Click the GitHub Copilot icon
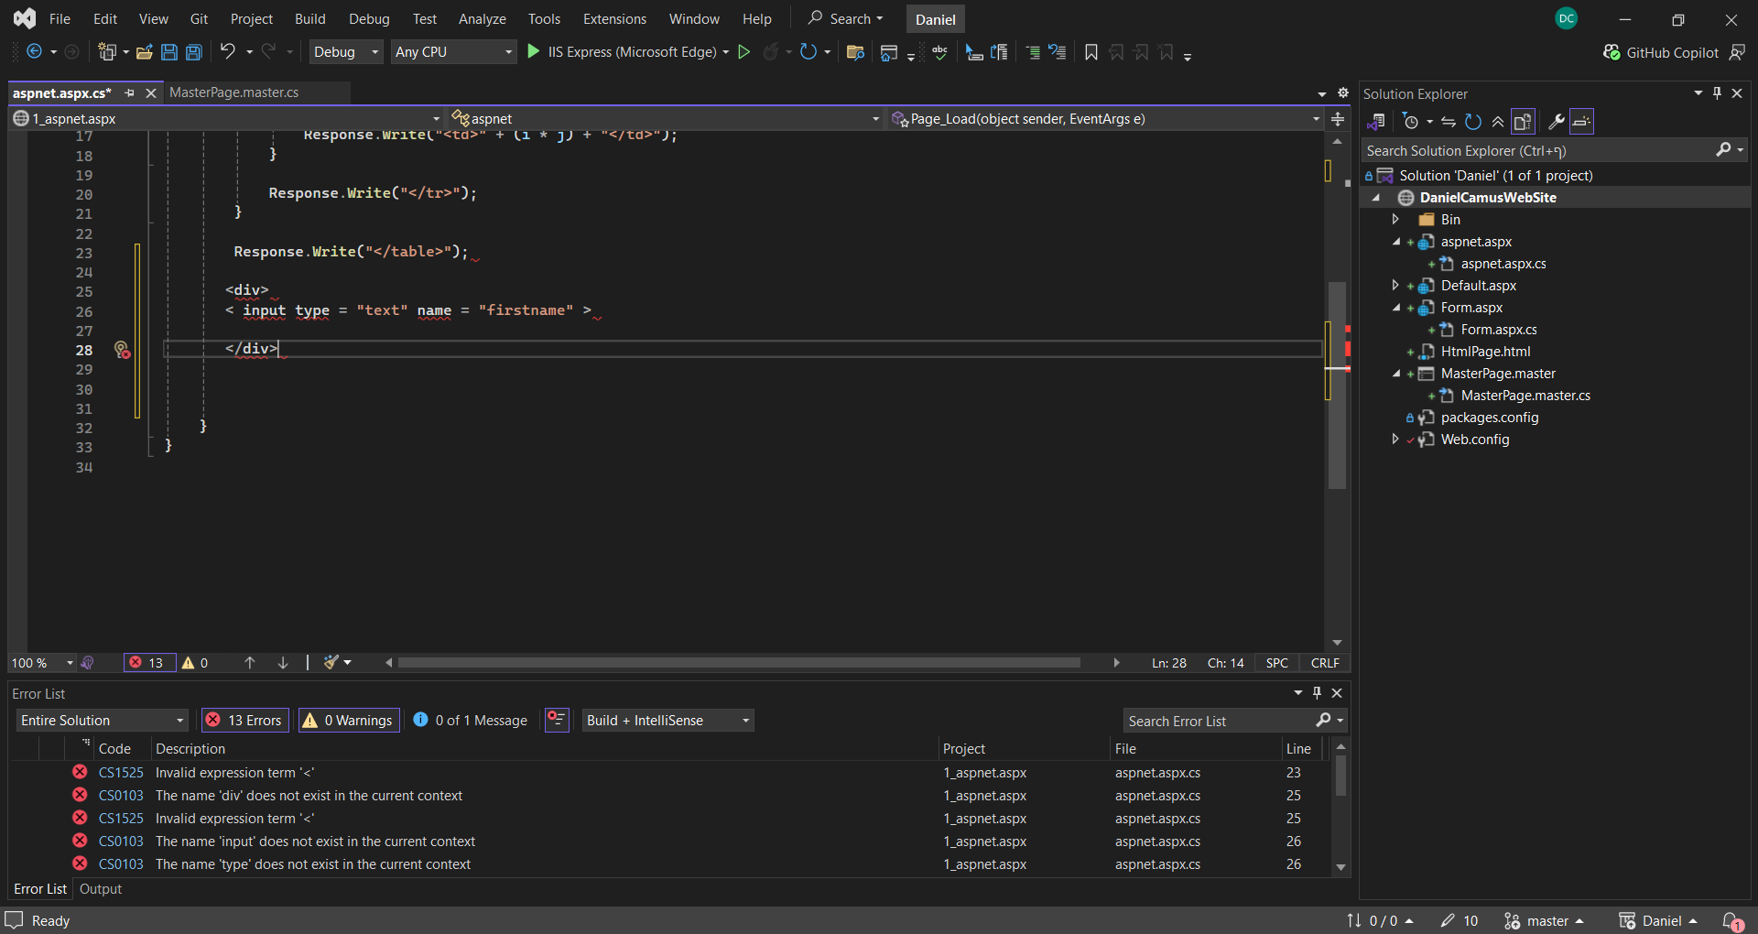This screenshot has width=1758, height=934. [1612, 52]
